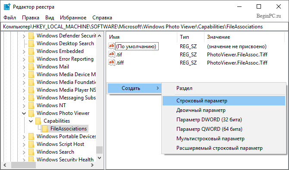The image size is (289, 170).
Task: Click the .tiff value PhotoViewer.FileAssoc.Tiff
Action: point(237,62)
